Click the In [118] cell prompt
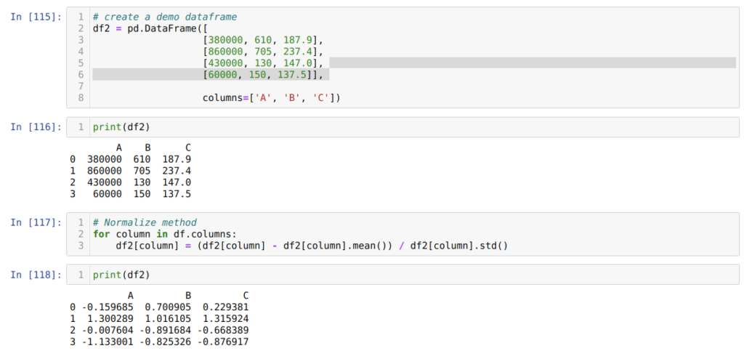Viewport: 744px width, 359px height. (x=36, y=275)
